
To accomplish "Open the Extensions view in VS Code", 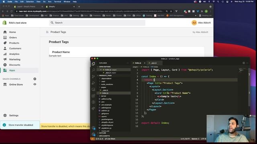I will (93, 96).
